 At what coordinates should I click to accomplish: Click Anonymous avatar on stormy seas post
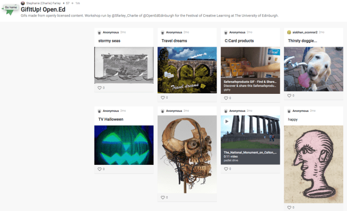(x=99, y=32)
